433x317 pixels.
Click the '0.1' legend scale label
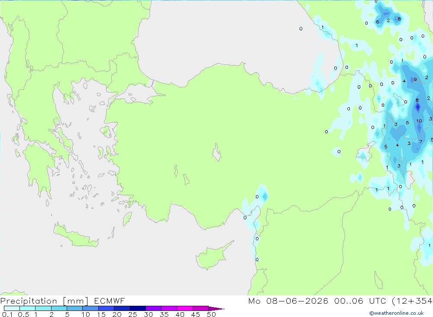pyautogui.click(x=7, y=314)
